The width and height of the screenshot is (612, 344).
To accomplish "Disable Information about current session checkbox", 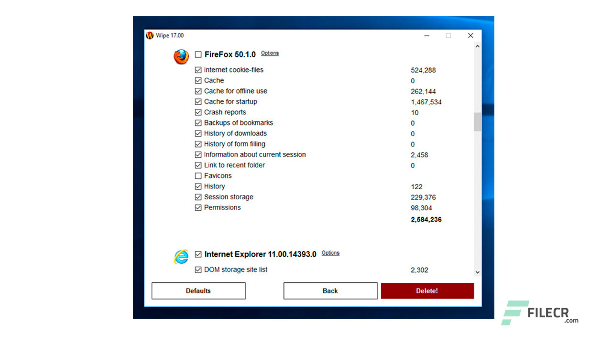I will point(198,155).
